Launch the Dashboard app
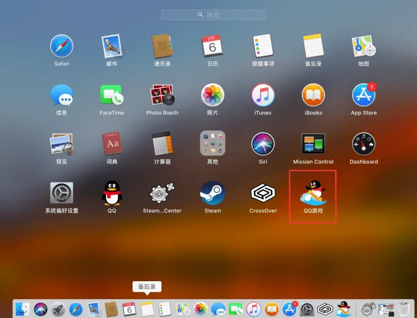 [364, 144]
